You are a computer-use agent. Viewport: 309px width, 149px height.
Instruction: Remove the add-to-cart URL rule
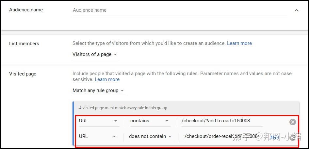[293, 122]
